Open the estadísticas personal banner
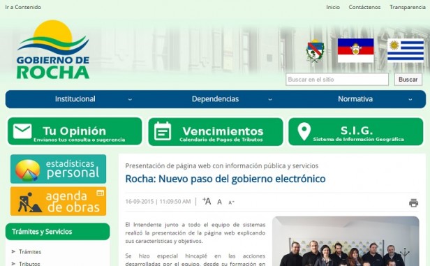The image size is (430, 266). pyautogui.click(x=58, y=169)
